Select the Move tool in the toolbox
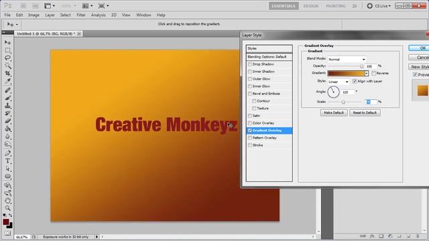This screenshot has width=429, height=241. click(x=7, y=42)
